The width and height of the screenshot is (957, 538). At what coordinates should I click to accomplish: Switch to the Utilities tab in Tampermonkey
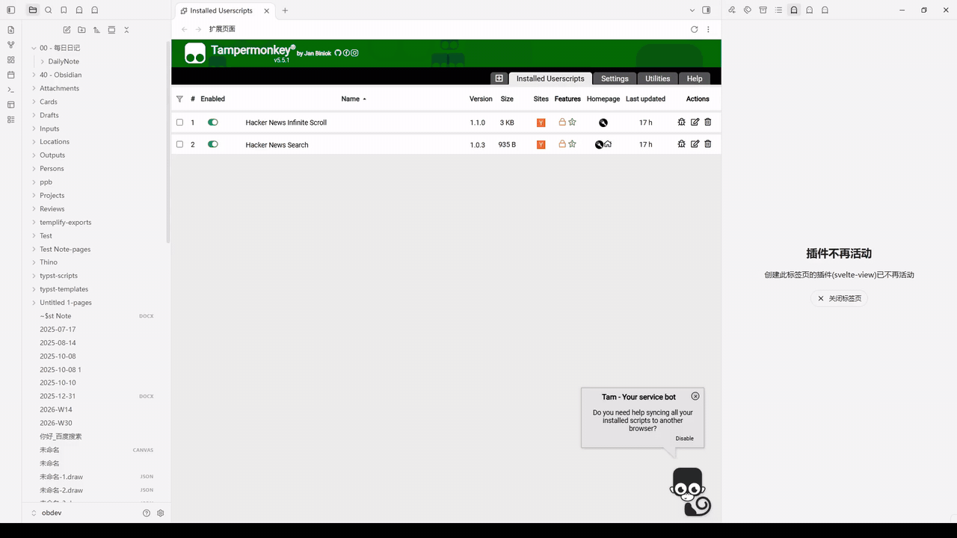[658, 78]
